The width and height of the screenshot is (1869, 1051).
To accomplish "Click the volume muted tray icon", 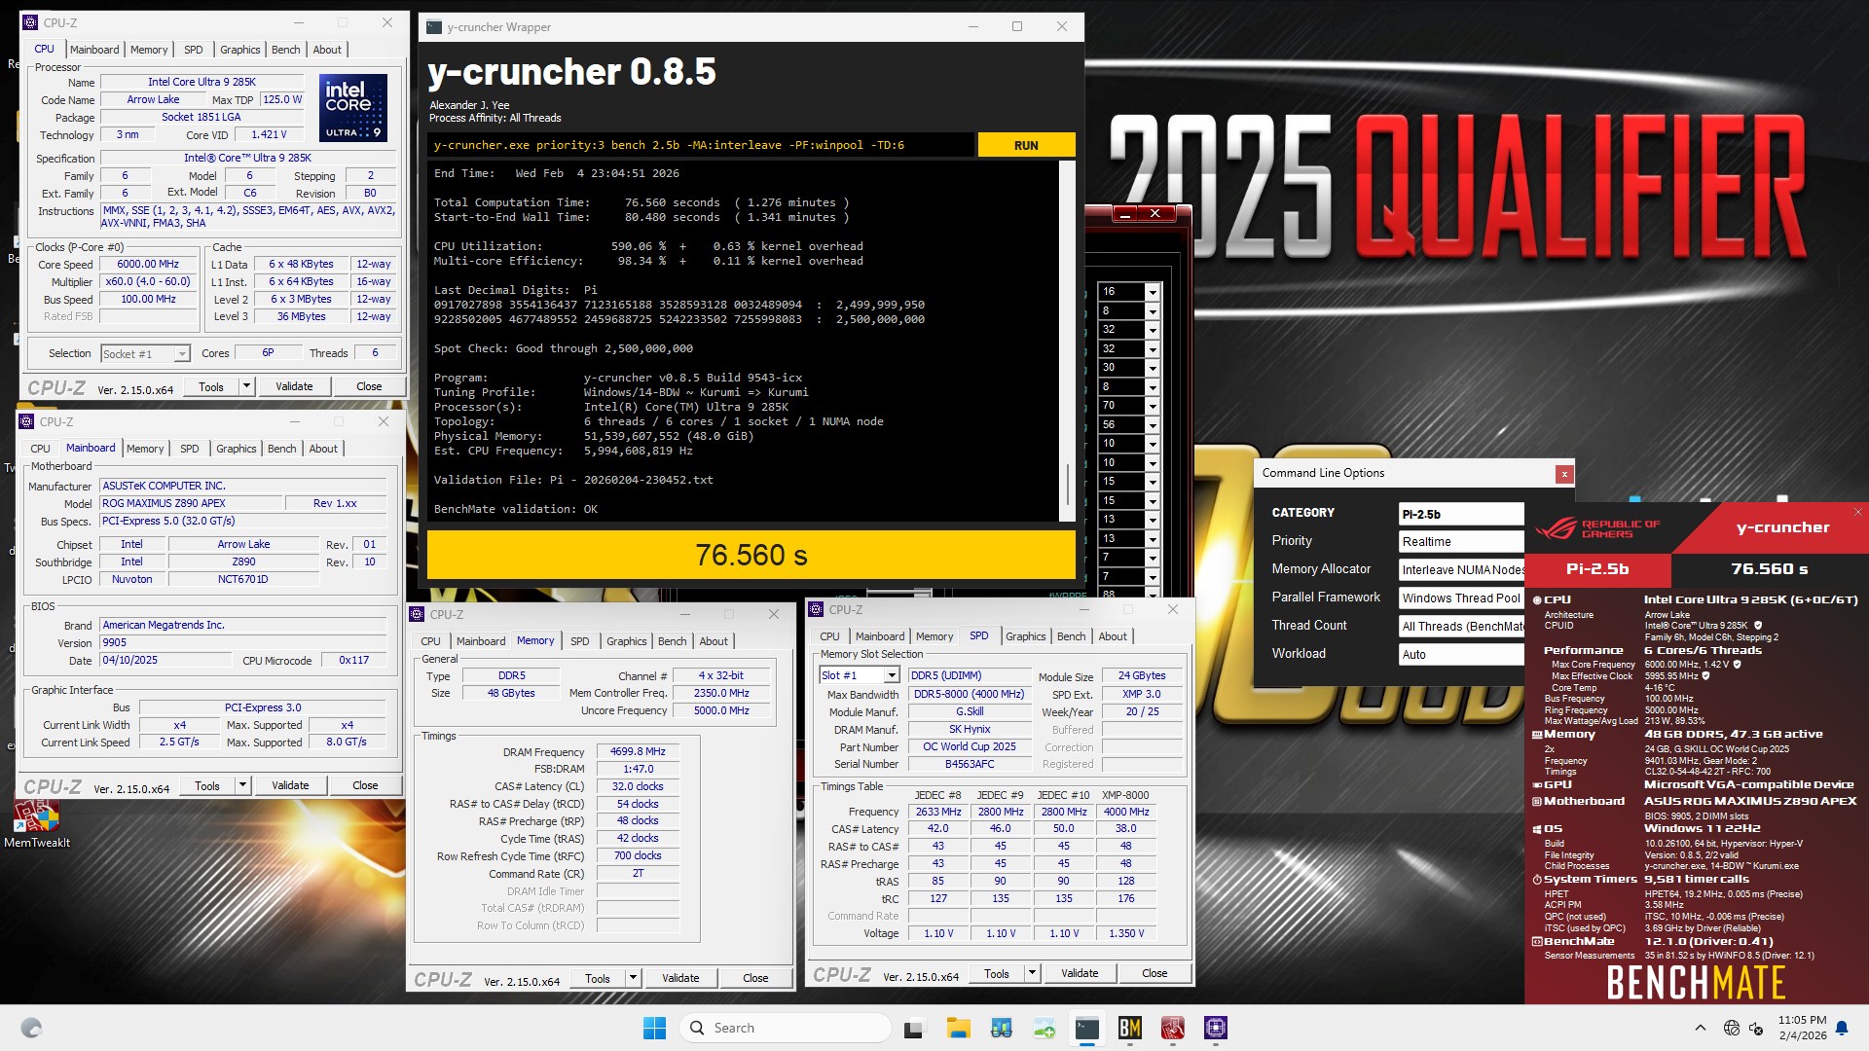I will [1756, 1028].
